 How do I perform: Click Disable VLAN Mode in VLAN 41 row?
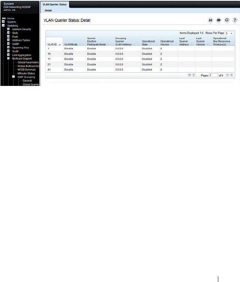tap(69, 69)
